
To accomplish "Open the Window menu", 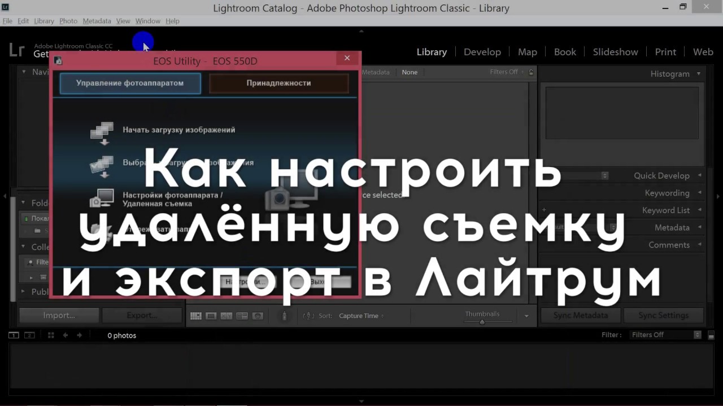I will tap(148, 21).
